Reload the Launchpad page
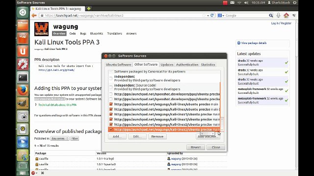 [212, 15]
